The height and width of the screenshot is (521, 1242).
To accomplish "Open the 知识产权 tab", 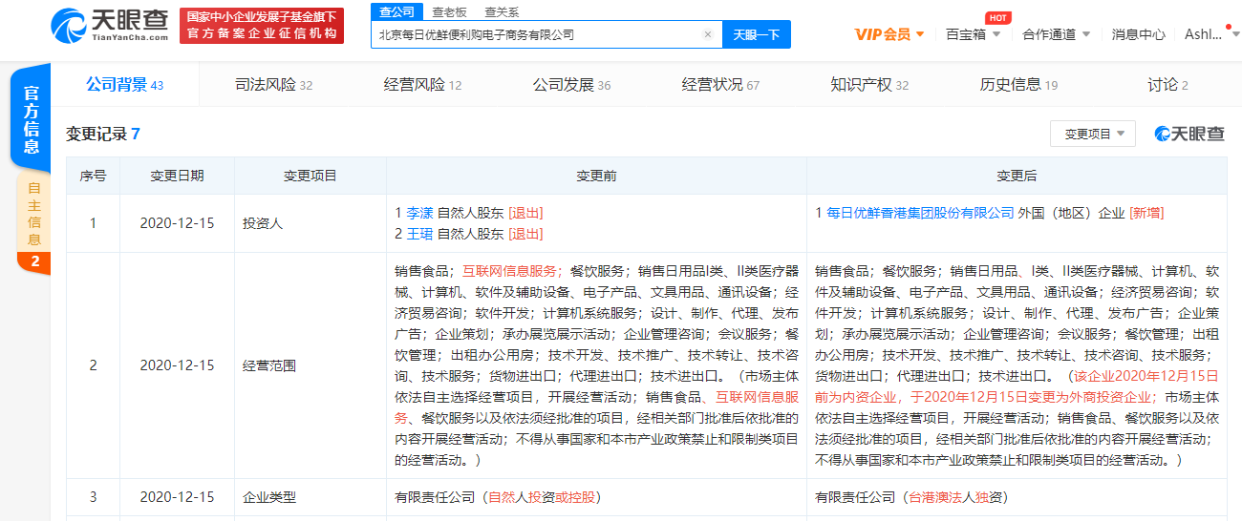I will (x=869, y=85).
